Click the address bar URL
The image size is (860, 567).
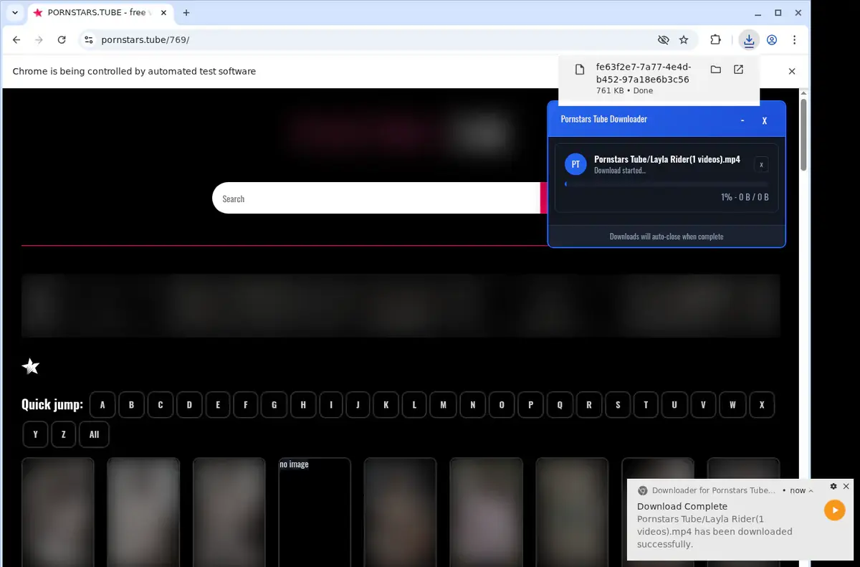[145, 40]
